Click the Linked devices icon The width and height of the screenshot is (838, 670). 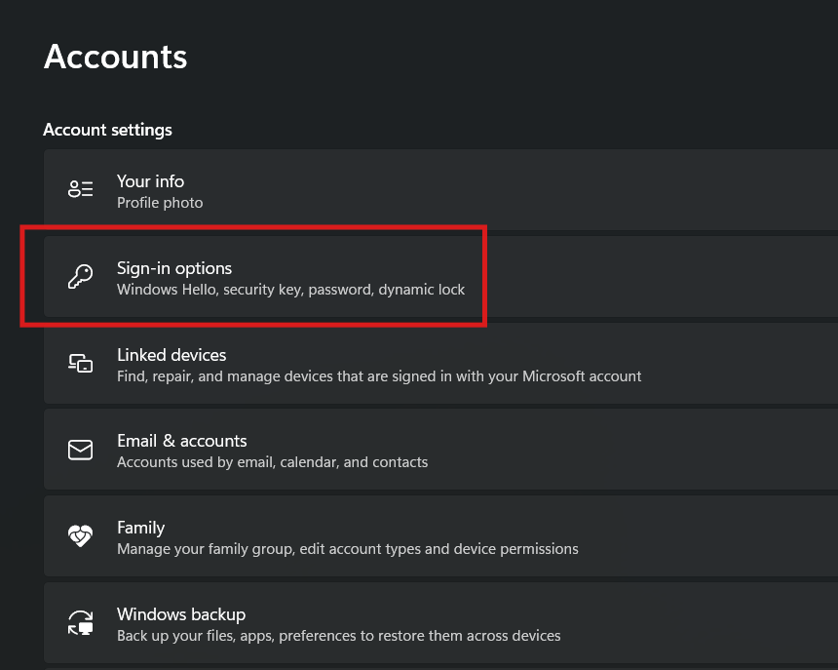pyautogui.click(x=81, y=364)
